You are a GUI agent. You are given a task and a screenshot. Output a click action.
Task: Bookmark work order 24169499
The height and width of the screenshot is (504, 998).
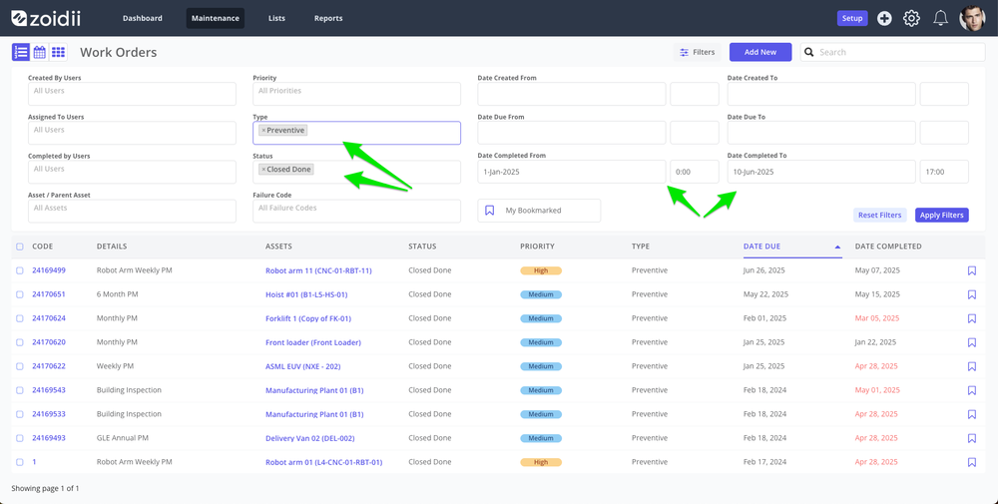(971, 270)
